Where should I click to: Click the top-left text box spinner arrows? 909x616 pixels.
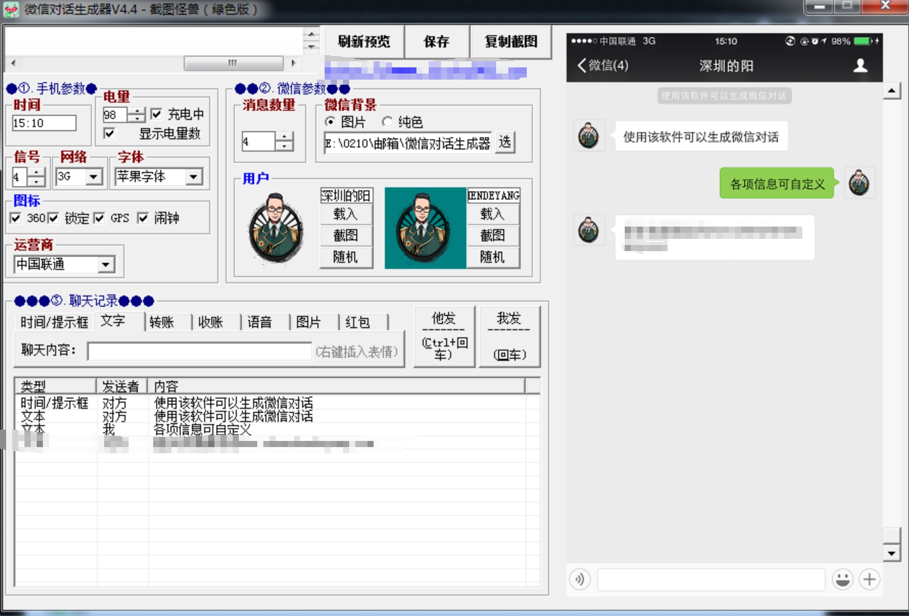tap(311, 40)
